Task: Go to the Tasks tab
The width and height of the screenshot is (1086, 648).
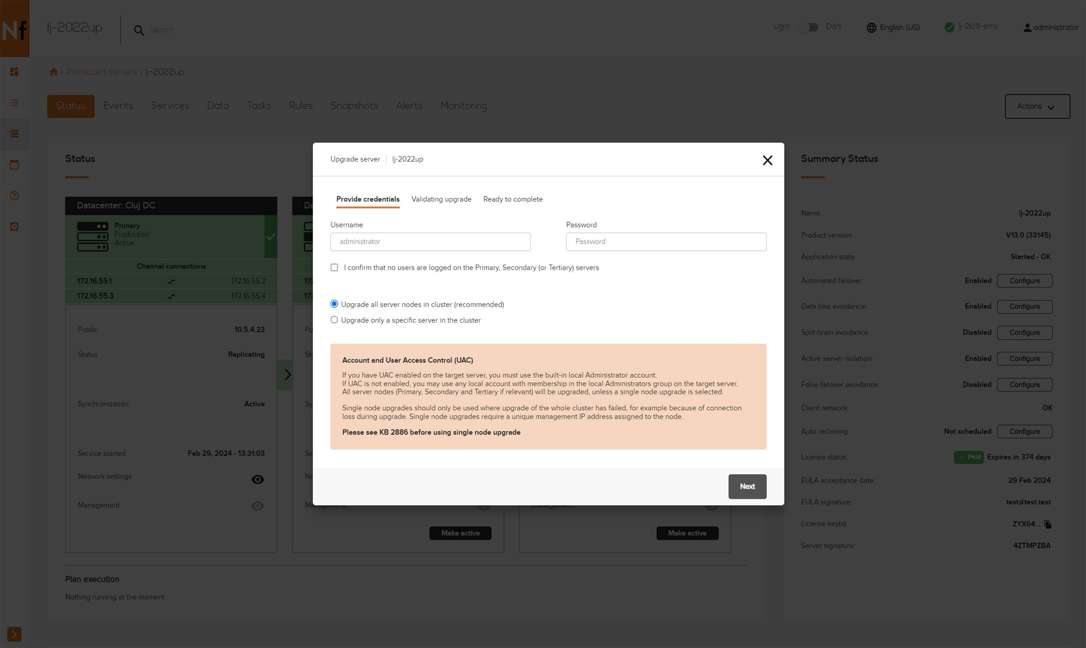Action: pyautogui.click(x=259, y=106)
